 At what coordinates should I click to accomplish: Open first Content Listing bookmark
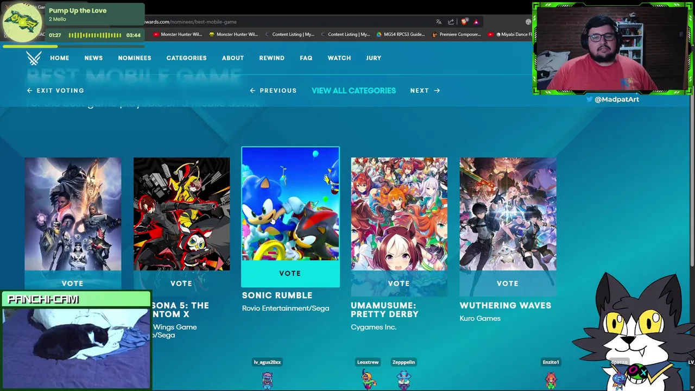(289, 34)
